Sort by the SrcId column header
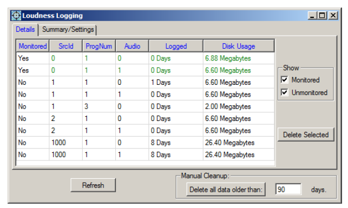The image size is (348, 208). tap(66, 46)
